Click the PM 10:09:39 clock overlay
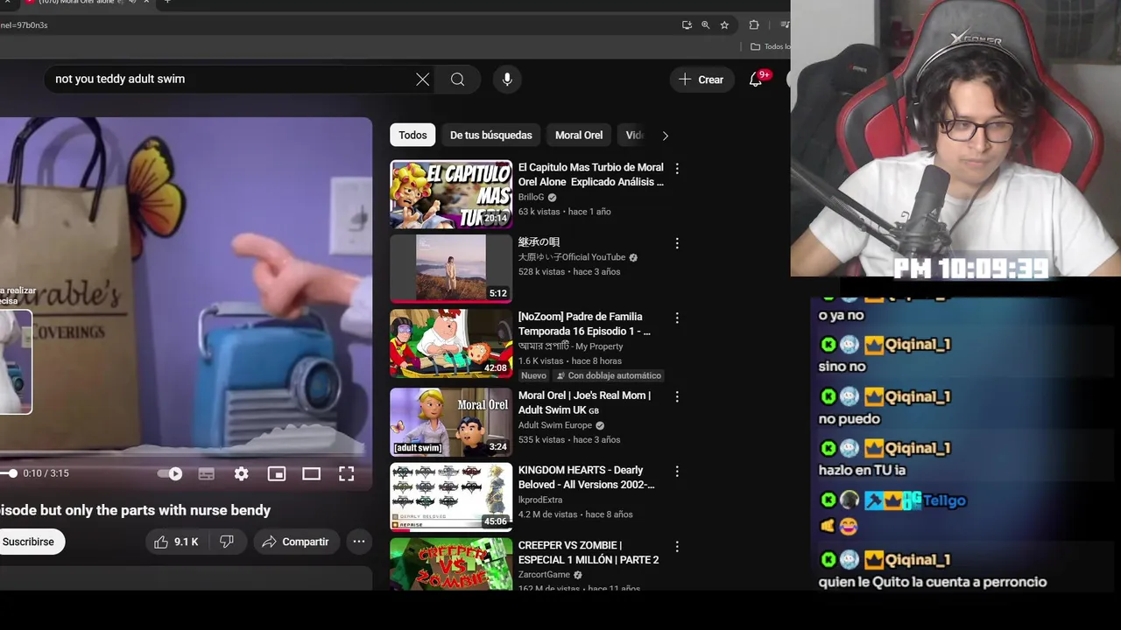Viewport: 1121px width, 630px height. [x=969, y=269]
